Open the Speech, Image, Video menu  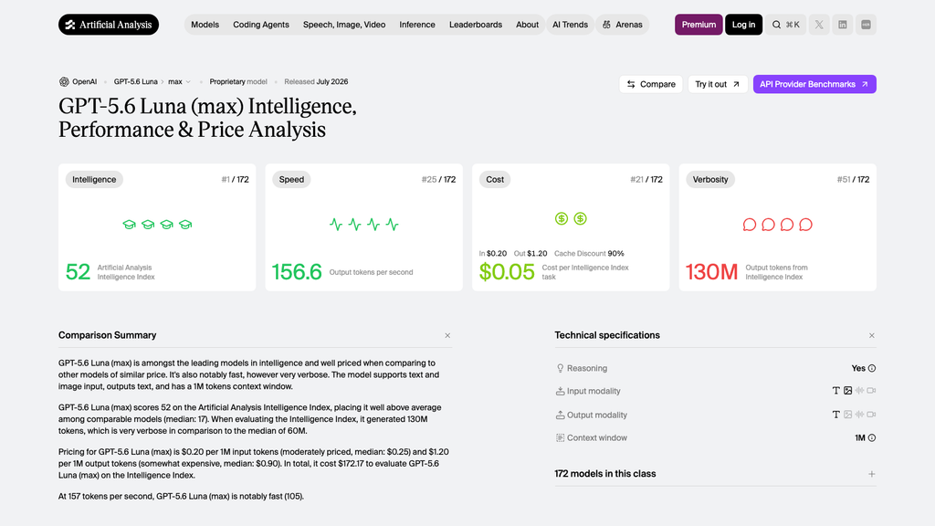coord(344,25)
